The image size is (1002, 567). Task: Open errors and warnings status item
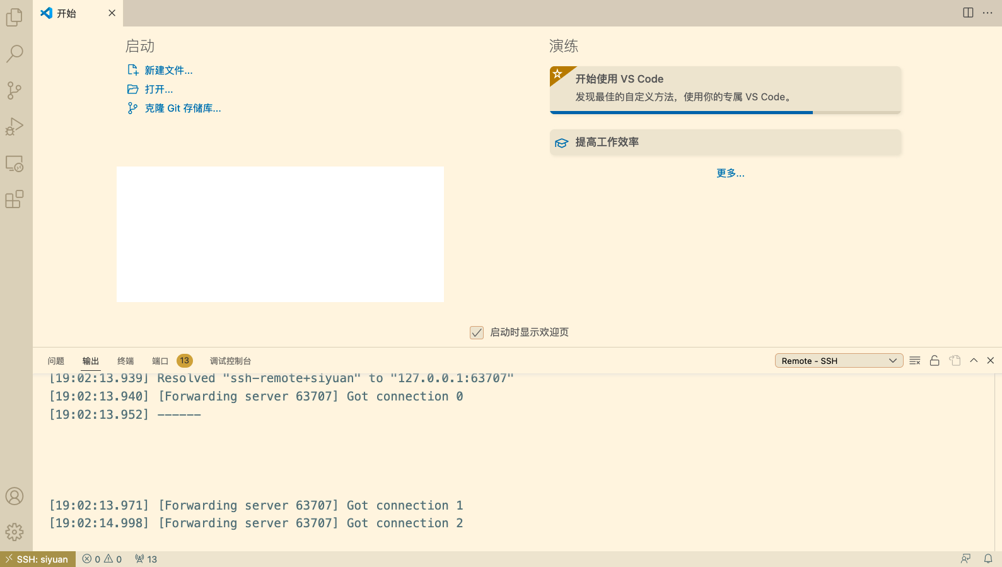point(102,559)
